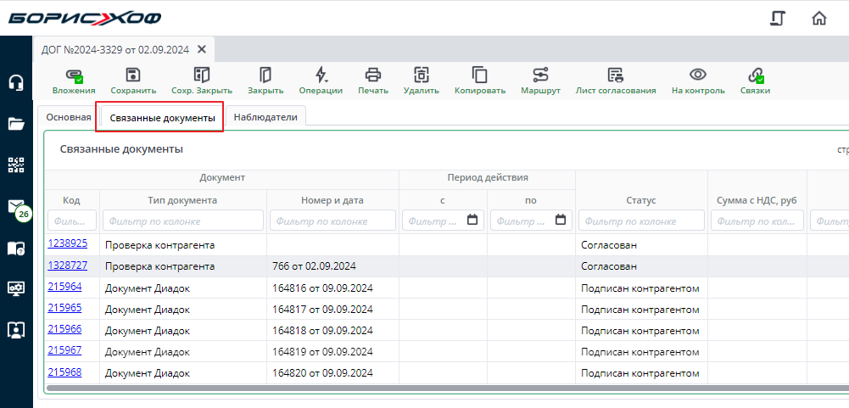This screenshot has height=408, width=849.
Task: Click the Связи links icon
Action: tap(755, 75)
